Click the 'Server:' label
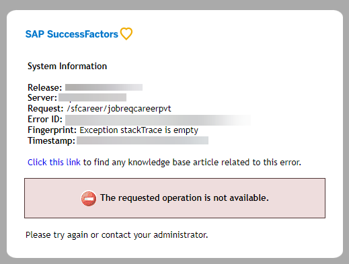349x264 pixels. click(x=42, y=97)
